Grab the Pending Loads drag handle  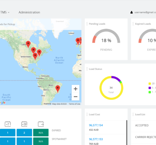click(x=87, y=24)
